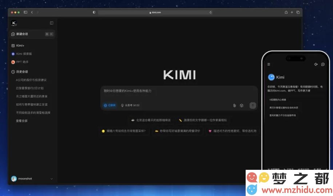The height and width of the screenshot is (196, 333).
Task: Open the history chat starting with "A公司"
Action: pos(31,80)
